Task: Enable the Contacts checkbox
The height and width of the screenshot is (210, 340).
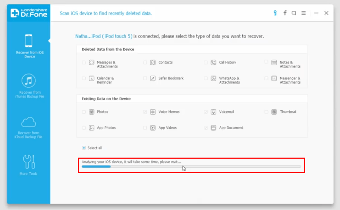Action: tap(145, 63)
